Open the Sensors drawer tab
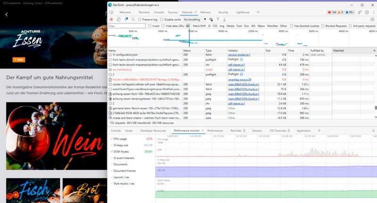Viewport: 377px width, 203px height. point(257,130)
